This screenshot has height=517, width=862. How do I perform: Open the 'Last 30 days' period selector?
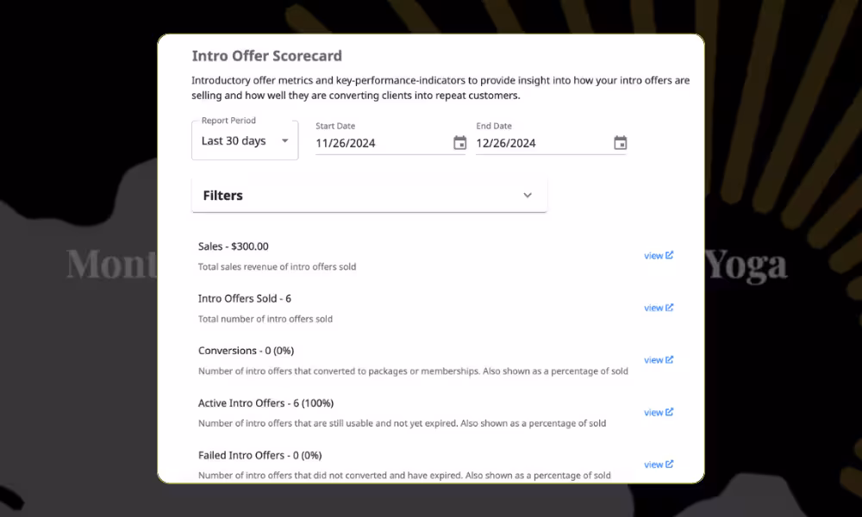(234, 141)
